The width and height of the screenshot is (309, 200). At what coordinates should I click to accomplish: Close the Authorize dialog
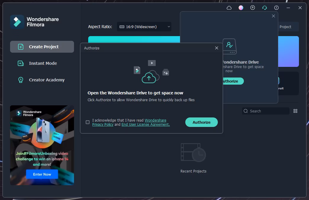217,48
